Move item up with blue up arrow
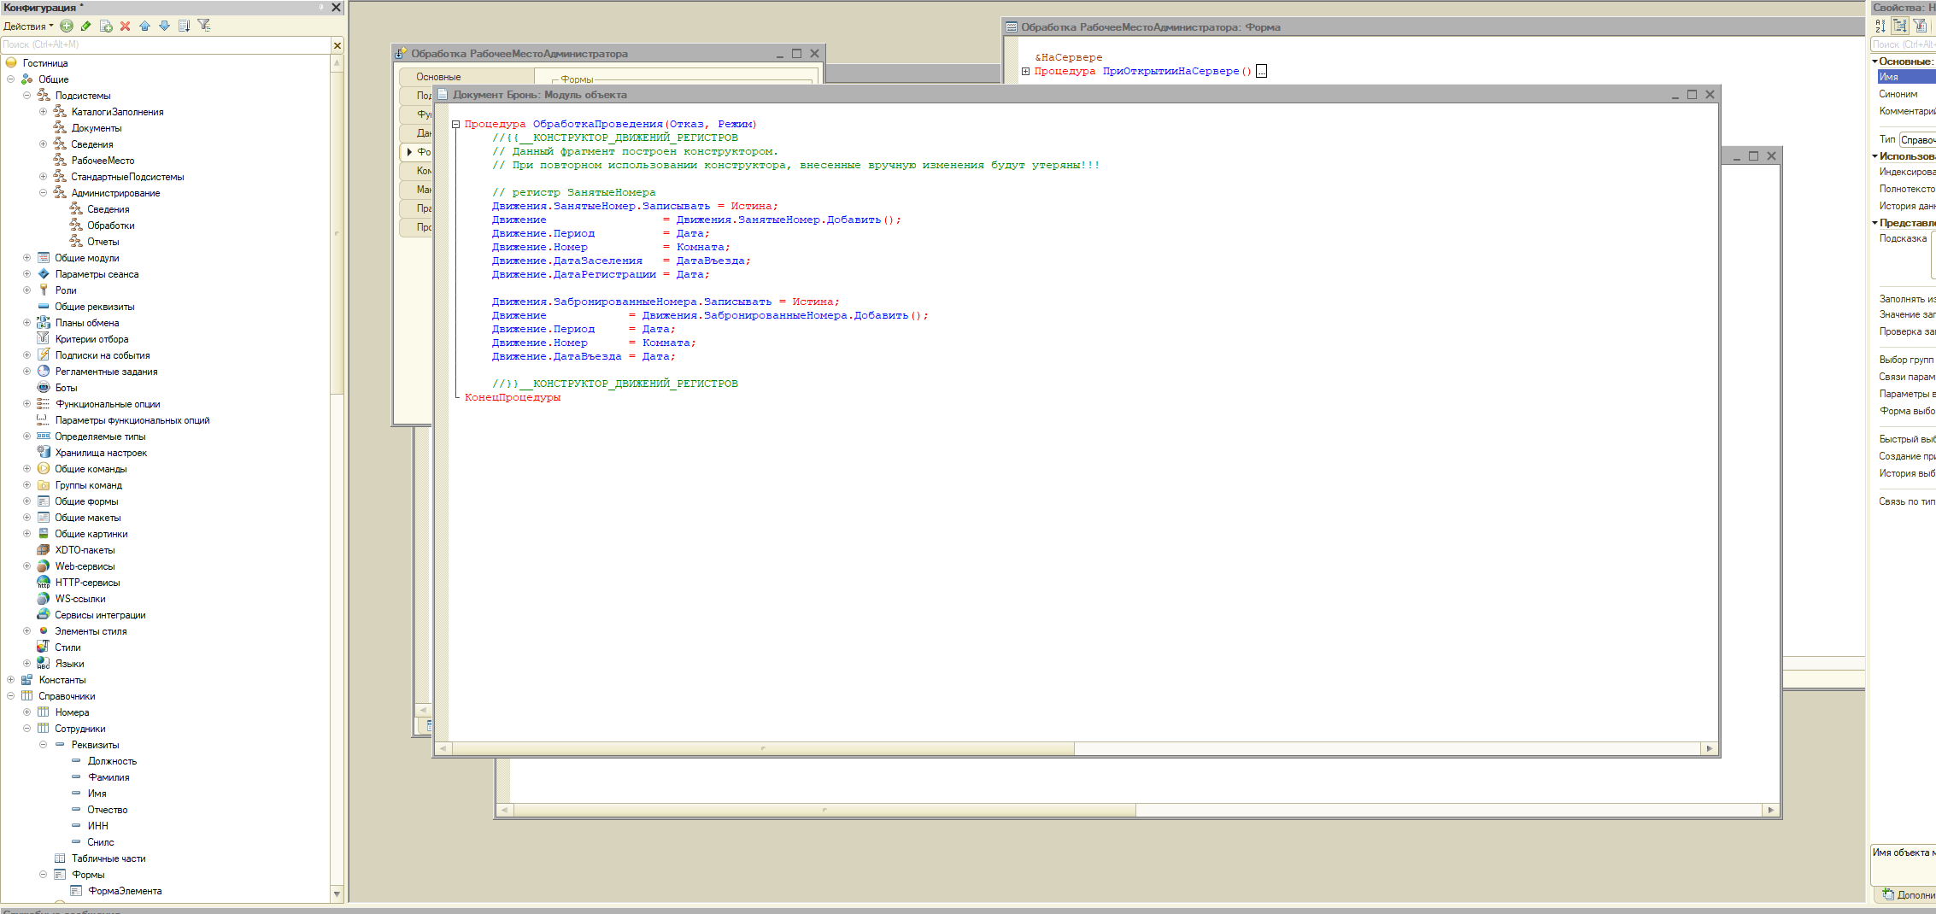1936x914 pixels. (145, 26)
